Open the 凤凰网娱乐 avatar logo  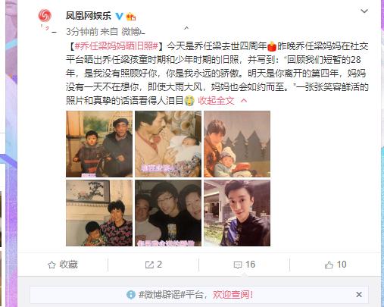point(45,15)
